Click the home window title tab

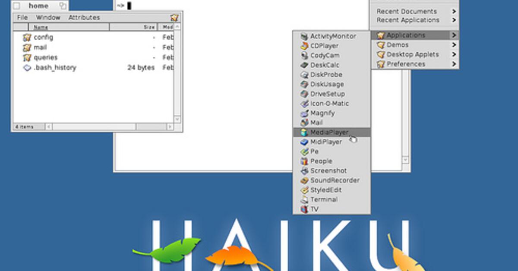tap(40, 6)
